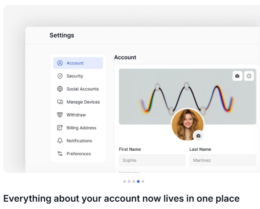Screen dimensions: 260x209
Task: Click the Billing Address receipt icon
Action: [60, 128]
